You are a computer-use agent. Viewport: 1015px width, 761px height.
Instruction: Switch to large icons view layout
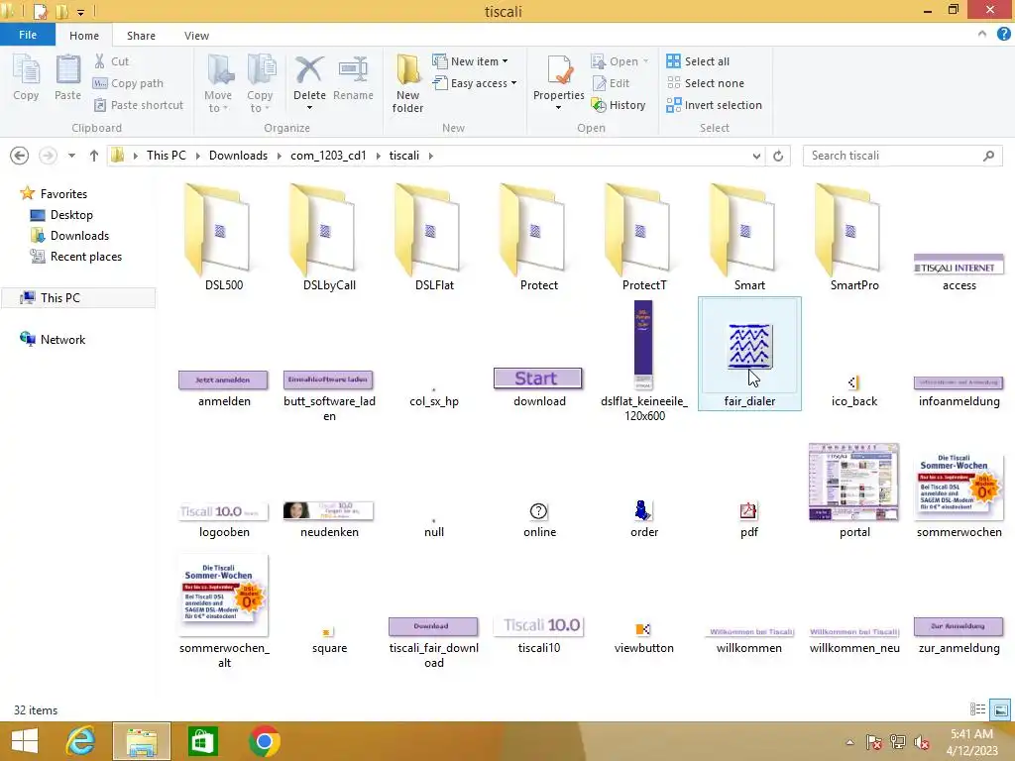tap(1001, 709)
